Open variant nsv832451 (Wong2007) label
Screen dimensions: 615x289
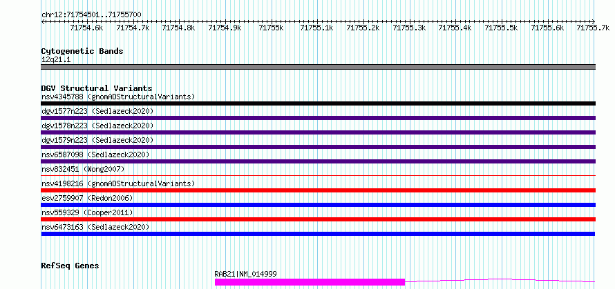coord(83,169)
